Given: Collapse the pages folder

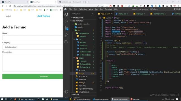Looking at the screenshot, I should pyautogui.click(x=83, y=58).
